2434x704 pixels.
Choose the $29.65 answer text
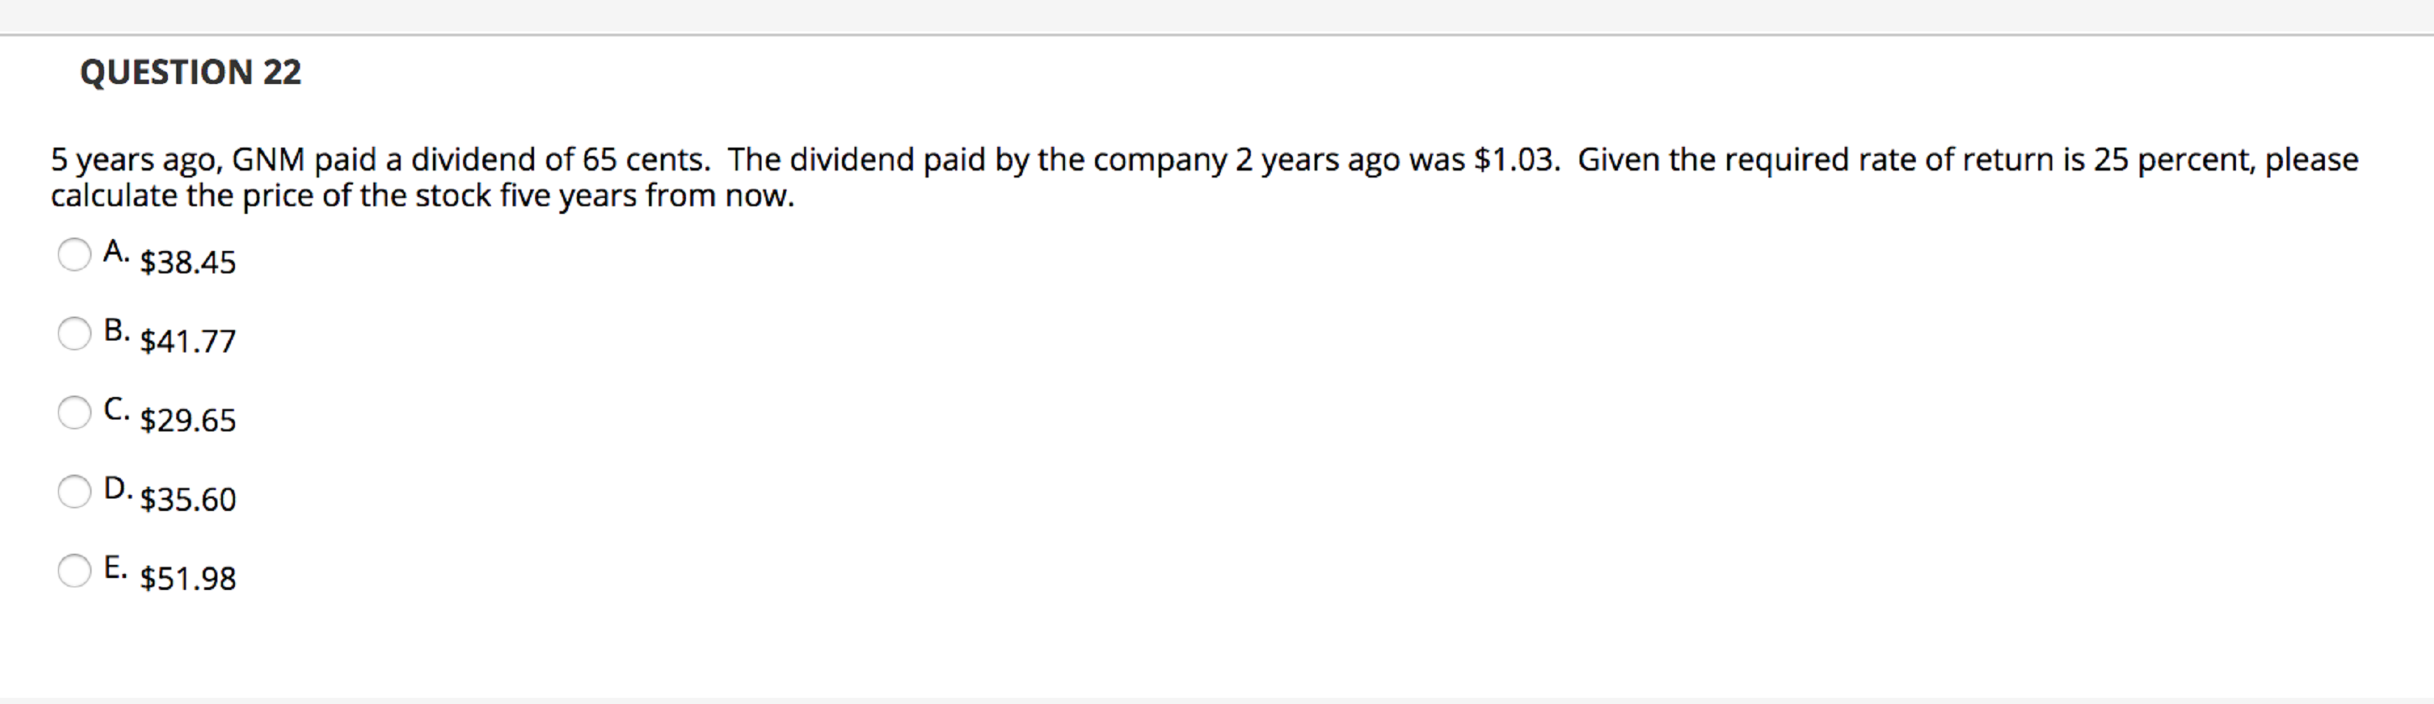tap(188, 419)
